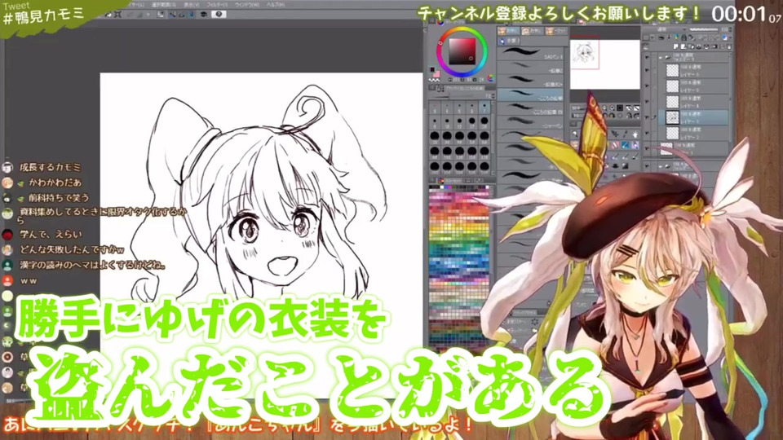
Task: Click the delete layer trash icon
Action: [x=729, y=47]
